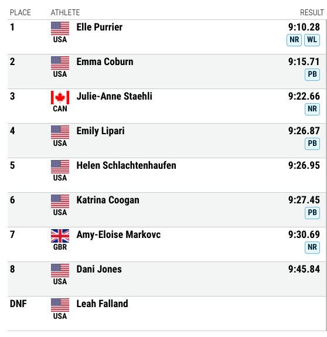Click the PLACE column header
This screenshot has height=337, width=327.
click(21, 12)
